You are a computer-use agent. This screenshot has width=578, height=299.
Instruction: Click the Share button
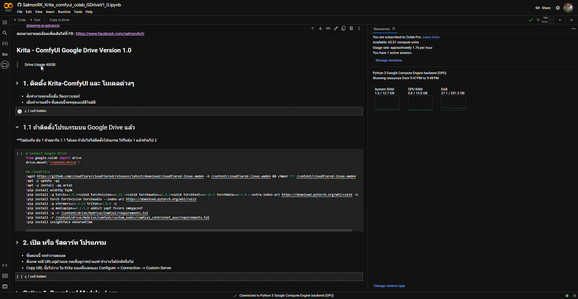[x=543, y=8]
